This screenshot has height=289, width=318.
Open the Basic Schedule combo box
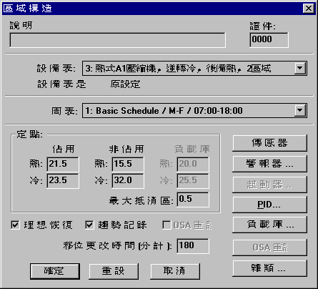pos(194,111)
